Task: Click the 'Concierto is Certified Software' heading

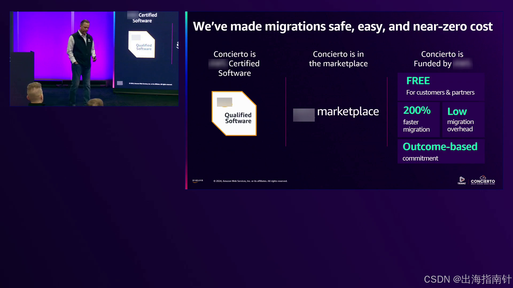Action: tap(235, 63)
